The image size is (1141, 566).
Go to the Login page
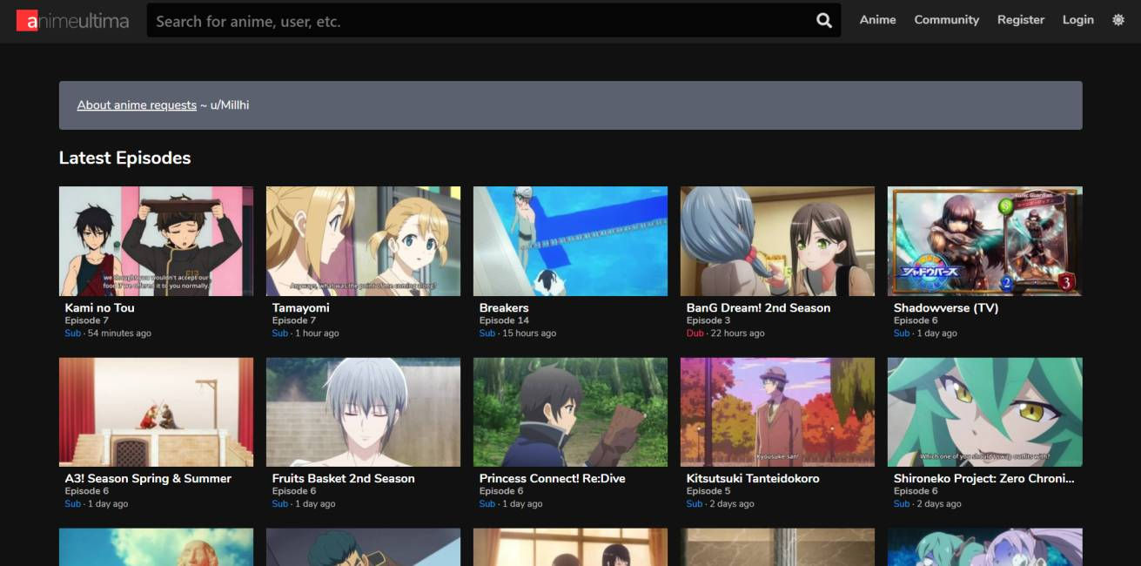click(x=1077, y=20)
